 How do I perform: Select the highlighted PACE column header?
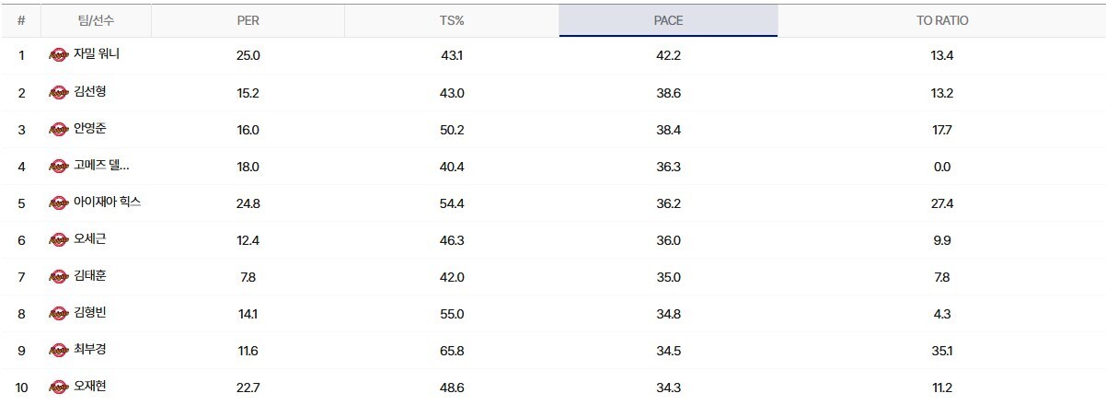pos(668,20)
